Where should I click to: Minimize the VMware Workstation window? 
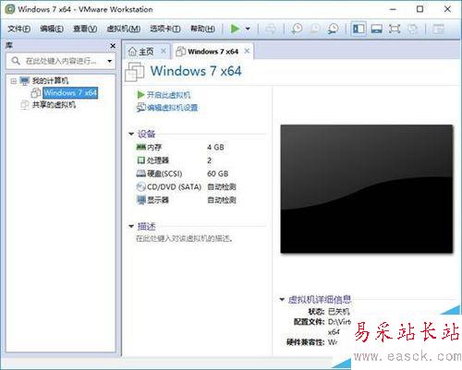coord(393,9)
